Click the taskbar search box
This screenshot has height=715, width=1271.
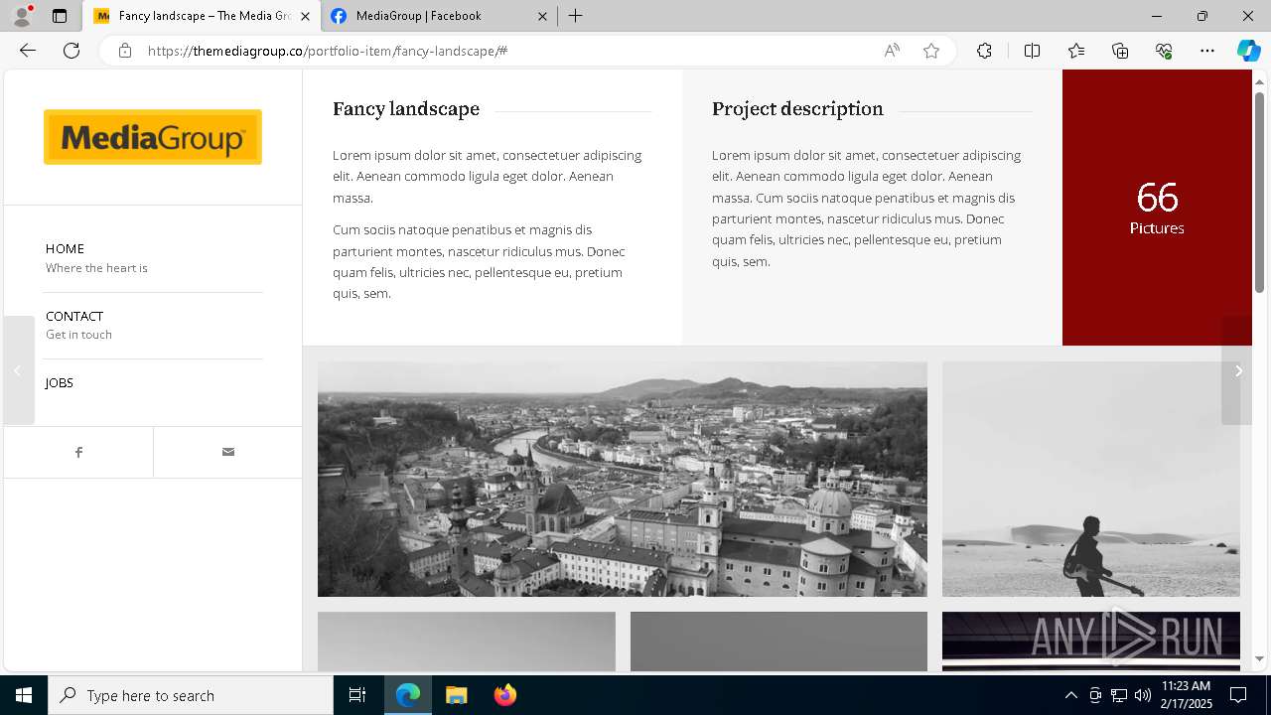click(x=191, y=695)
